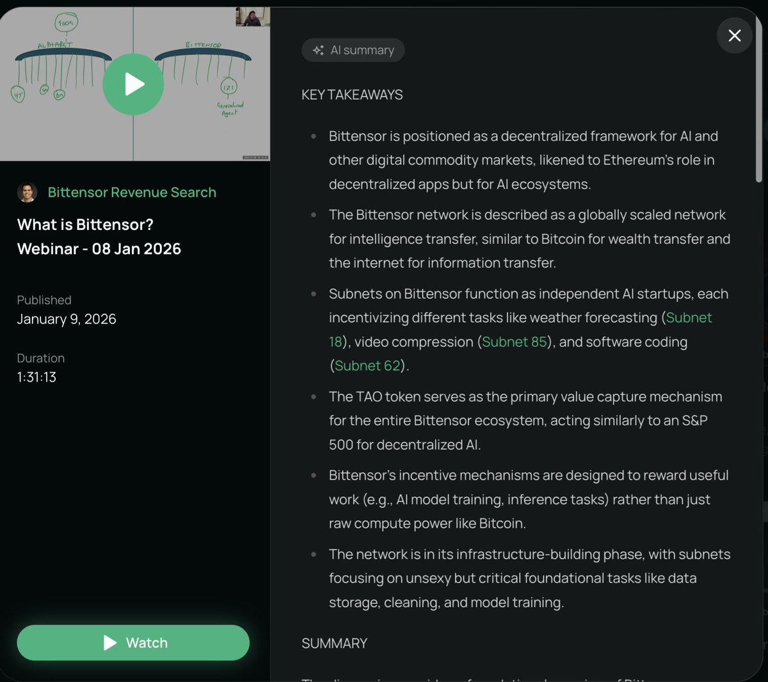Click the takeaway about intelligence transfer network

pyautogui.click(x=530, y=239)
